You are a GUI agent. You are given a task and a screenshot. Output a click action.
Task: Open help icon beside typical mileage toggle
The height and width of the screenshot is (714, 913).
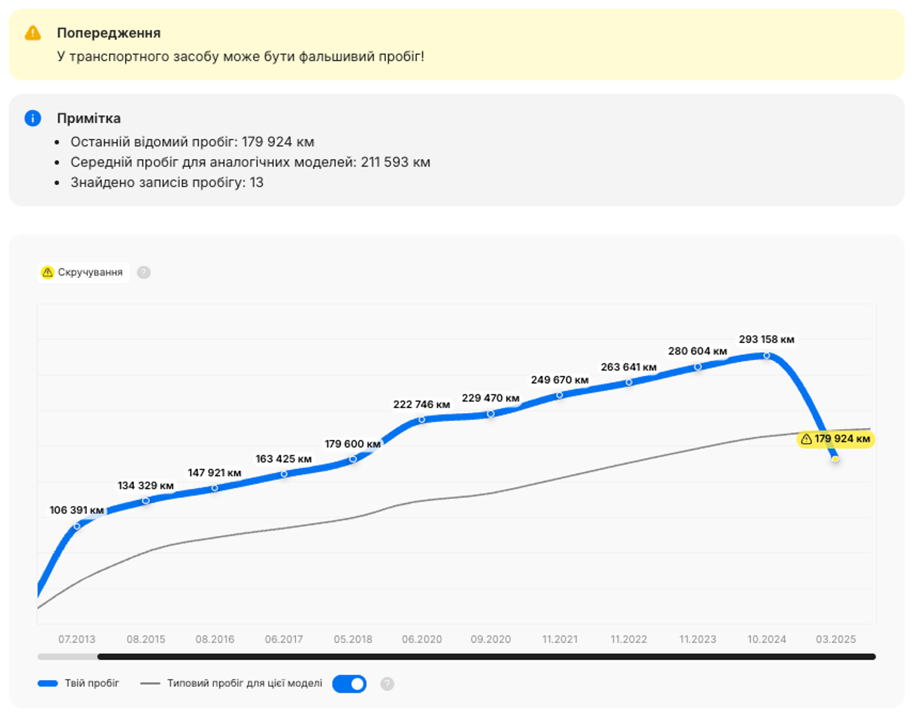pos(387,684)
